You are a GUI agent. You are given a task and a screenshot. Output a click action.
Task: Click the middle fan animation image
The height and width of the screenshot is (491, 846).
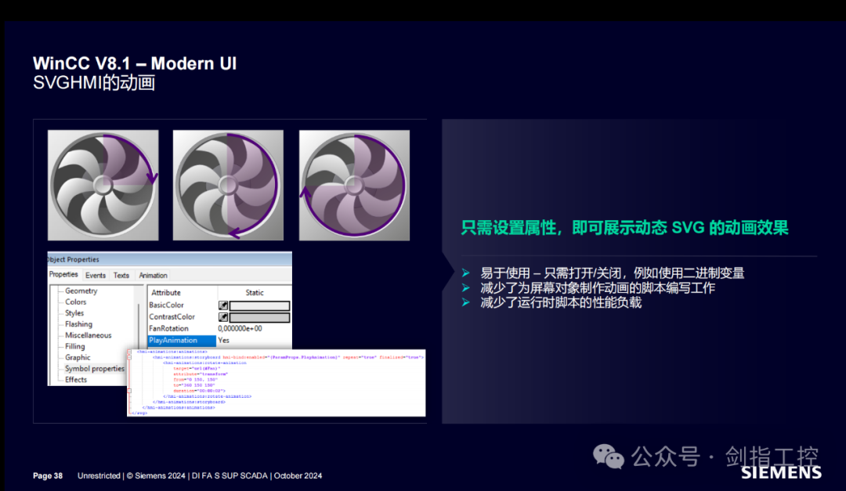tap(228, 185)
